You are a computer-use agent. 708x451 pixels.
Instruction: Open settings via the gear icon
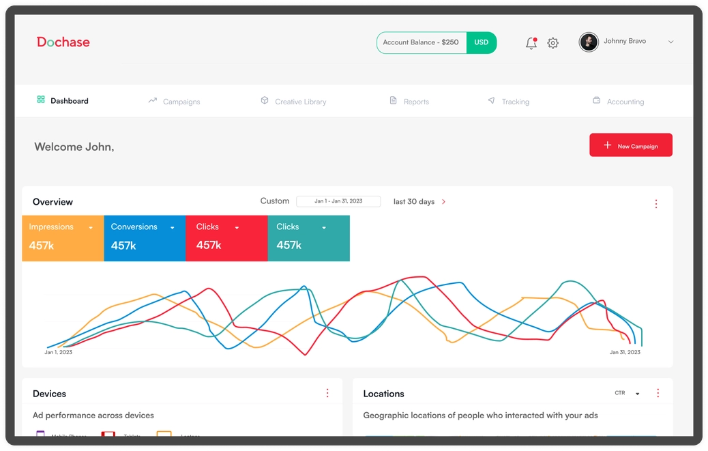(x=552, y=43)
